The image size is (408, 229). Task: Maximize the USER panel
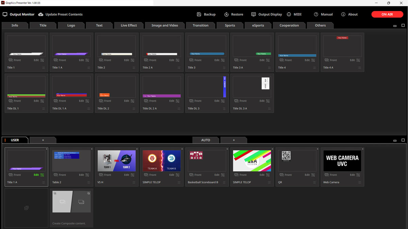[403, 140]
